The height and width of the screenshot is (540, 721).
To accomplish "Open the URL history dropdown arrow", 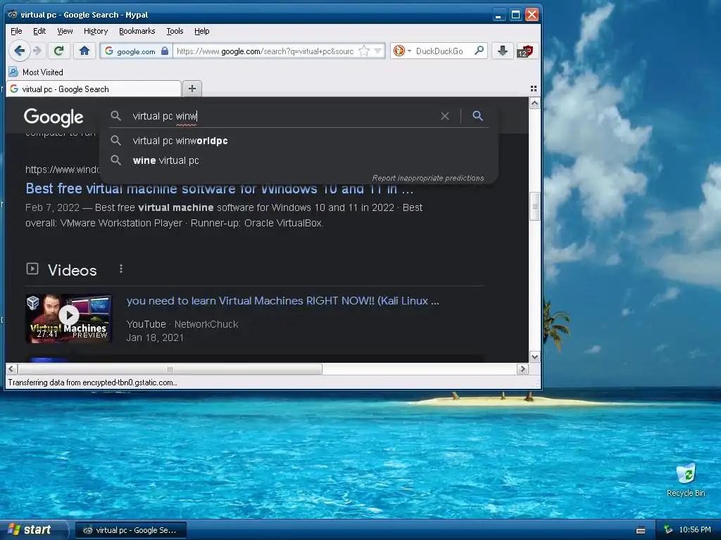I will pos(378,51).
